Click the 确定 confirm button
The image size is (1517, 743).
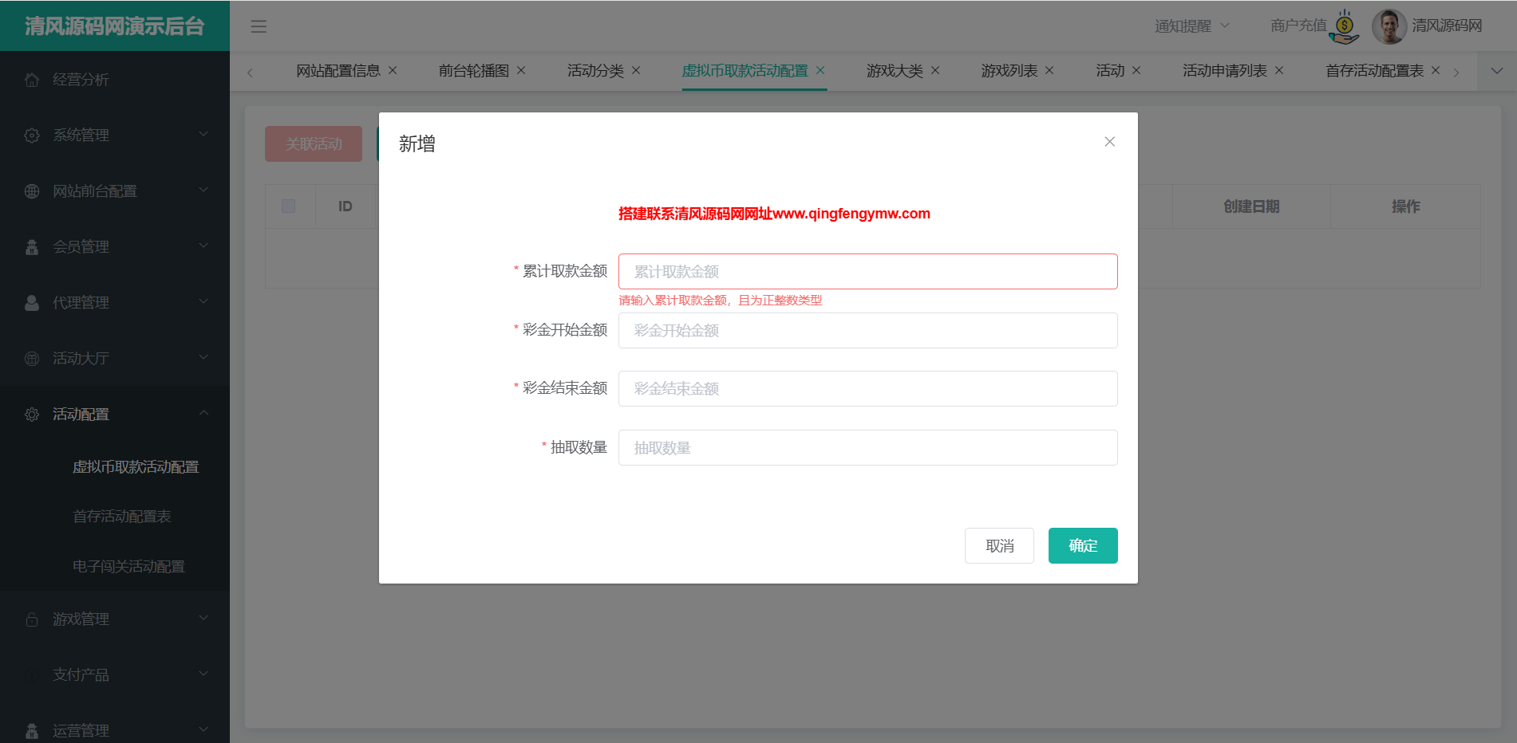point(1082,546)
